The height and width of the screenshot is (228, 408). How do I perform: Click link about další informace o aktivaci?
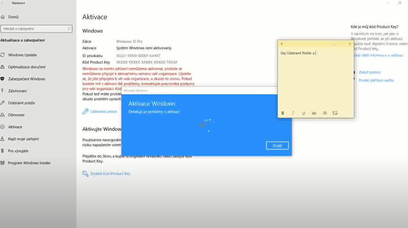[x=379, y=55]
